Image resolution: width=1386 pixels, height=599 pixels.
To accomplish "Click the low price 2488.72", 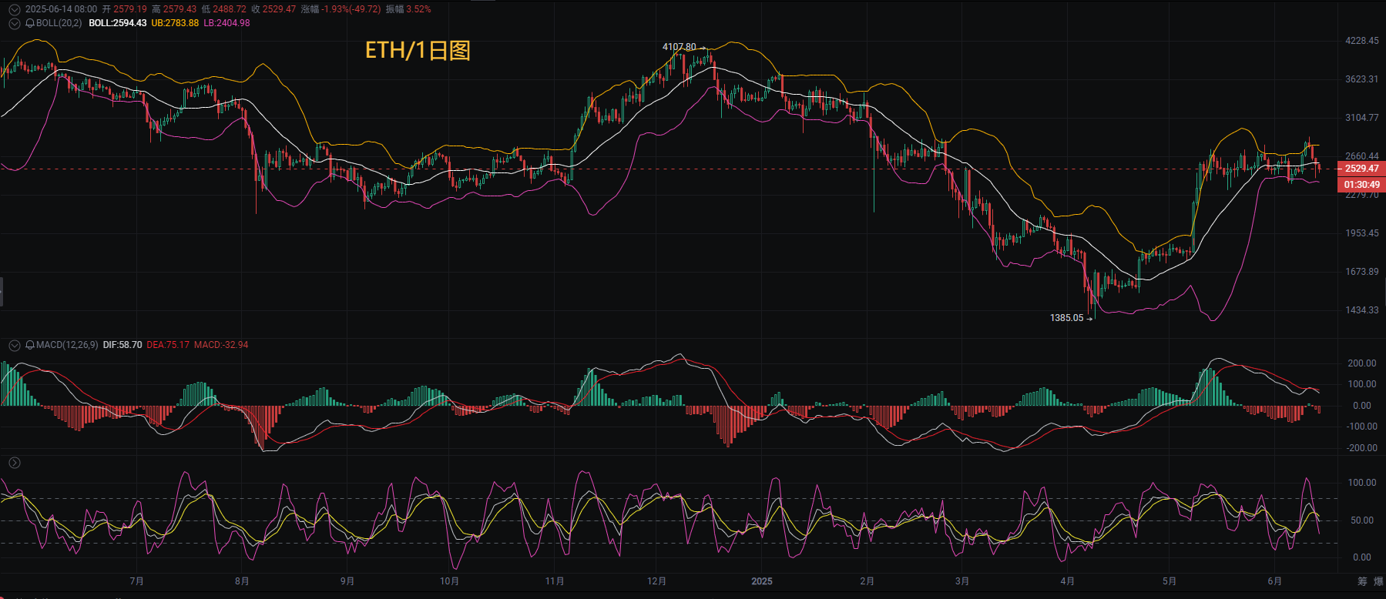I will point(230,9).
